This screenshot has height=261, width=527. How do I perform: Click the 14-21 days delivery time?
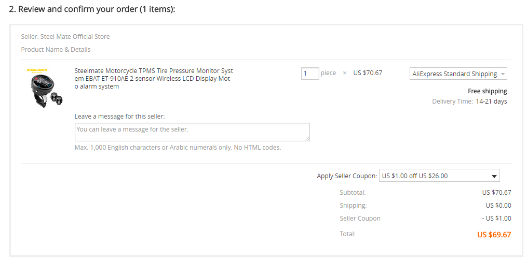pos(491,102)
